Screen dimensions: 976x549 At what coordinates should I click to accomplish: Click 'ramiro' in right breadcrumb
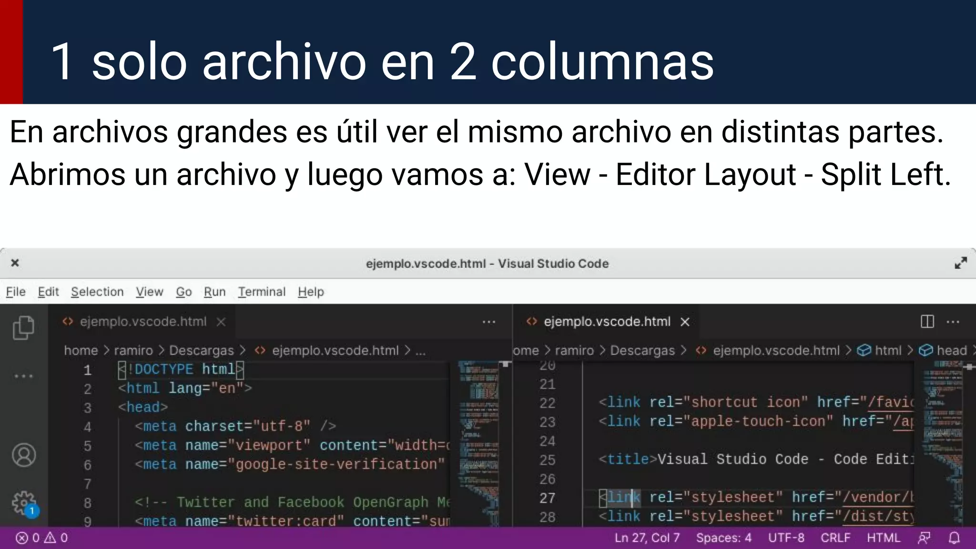pyautogui.click(x=574, y=351)
